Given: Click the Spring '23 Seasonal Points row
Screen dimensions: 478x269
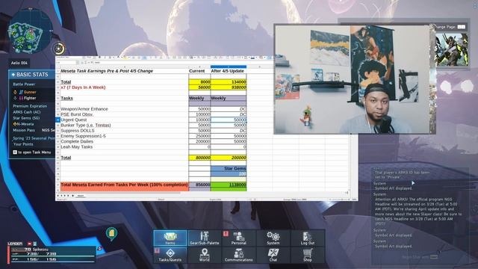Looking at the screenshot, I should point(34,138).
